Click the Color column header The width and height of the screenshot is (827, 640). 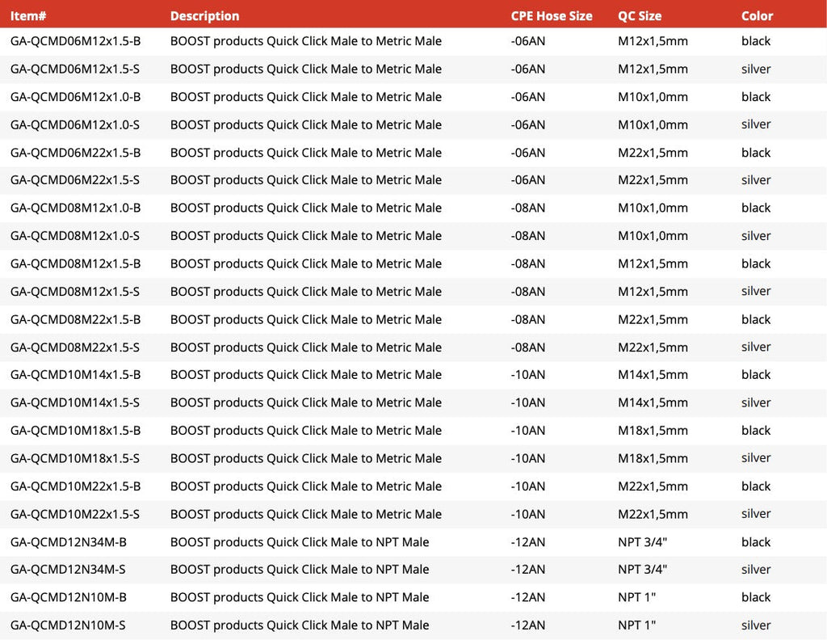(x=757, y=16)
